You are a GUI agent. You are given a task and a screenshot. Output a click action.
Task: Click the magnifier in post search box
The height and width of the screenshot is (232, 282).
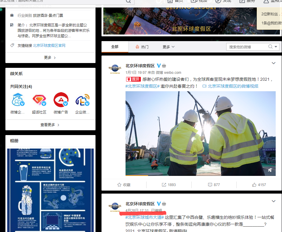[270, 47]
